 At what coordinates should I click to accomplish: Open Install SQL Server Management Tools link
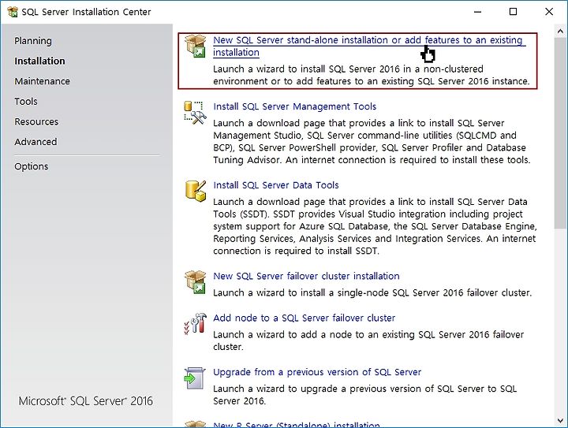[x=294, y=106]
